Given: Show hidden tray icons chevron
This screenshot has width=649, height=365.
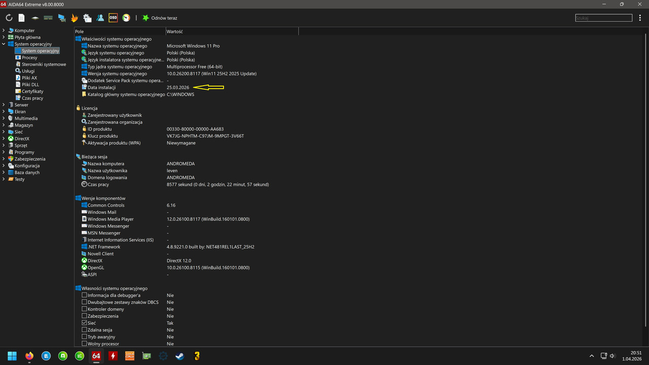Looking at the screenshot, I should (591, 356).
